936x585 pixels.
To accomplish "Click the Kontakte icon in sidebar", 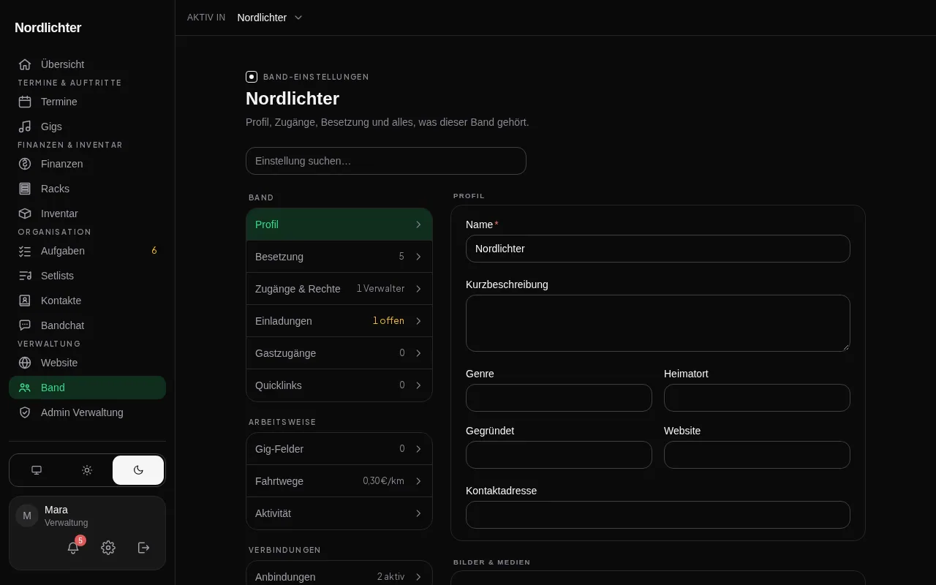I will coord(25,301).
